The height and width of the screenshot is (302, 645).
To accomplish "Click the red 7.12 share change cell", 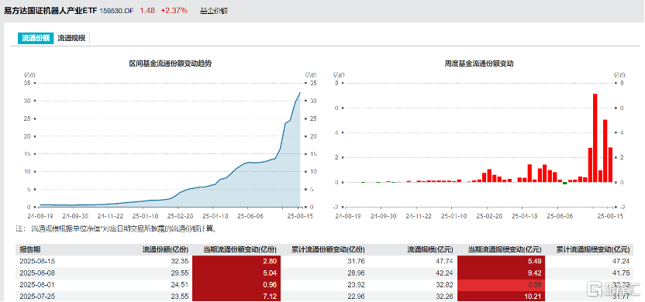I will (x=236, y=296).
